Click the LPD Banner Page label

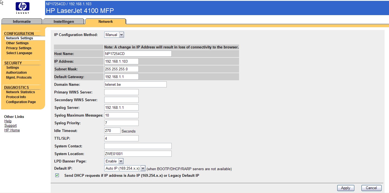click(70, 161)
